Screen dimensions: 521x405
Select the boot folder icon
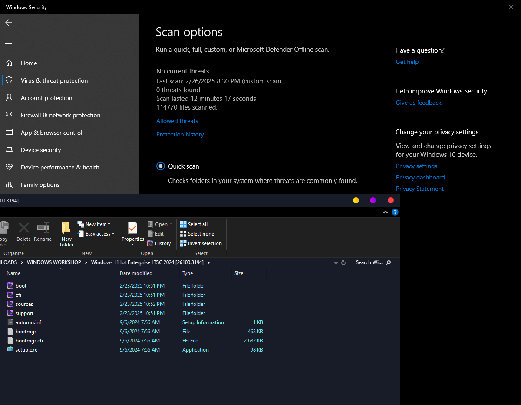[11, 286]
